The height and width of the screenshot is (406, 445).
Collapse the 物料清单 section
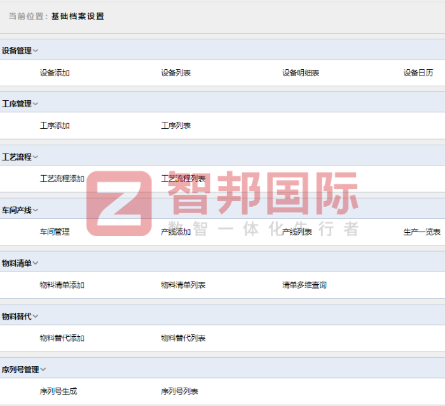(36, 263)
